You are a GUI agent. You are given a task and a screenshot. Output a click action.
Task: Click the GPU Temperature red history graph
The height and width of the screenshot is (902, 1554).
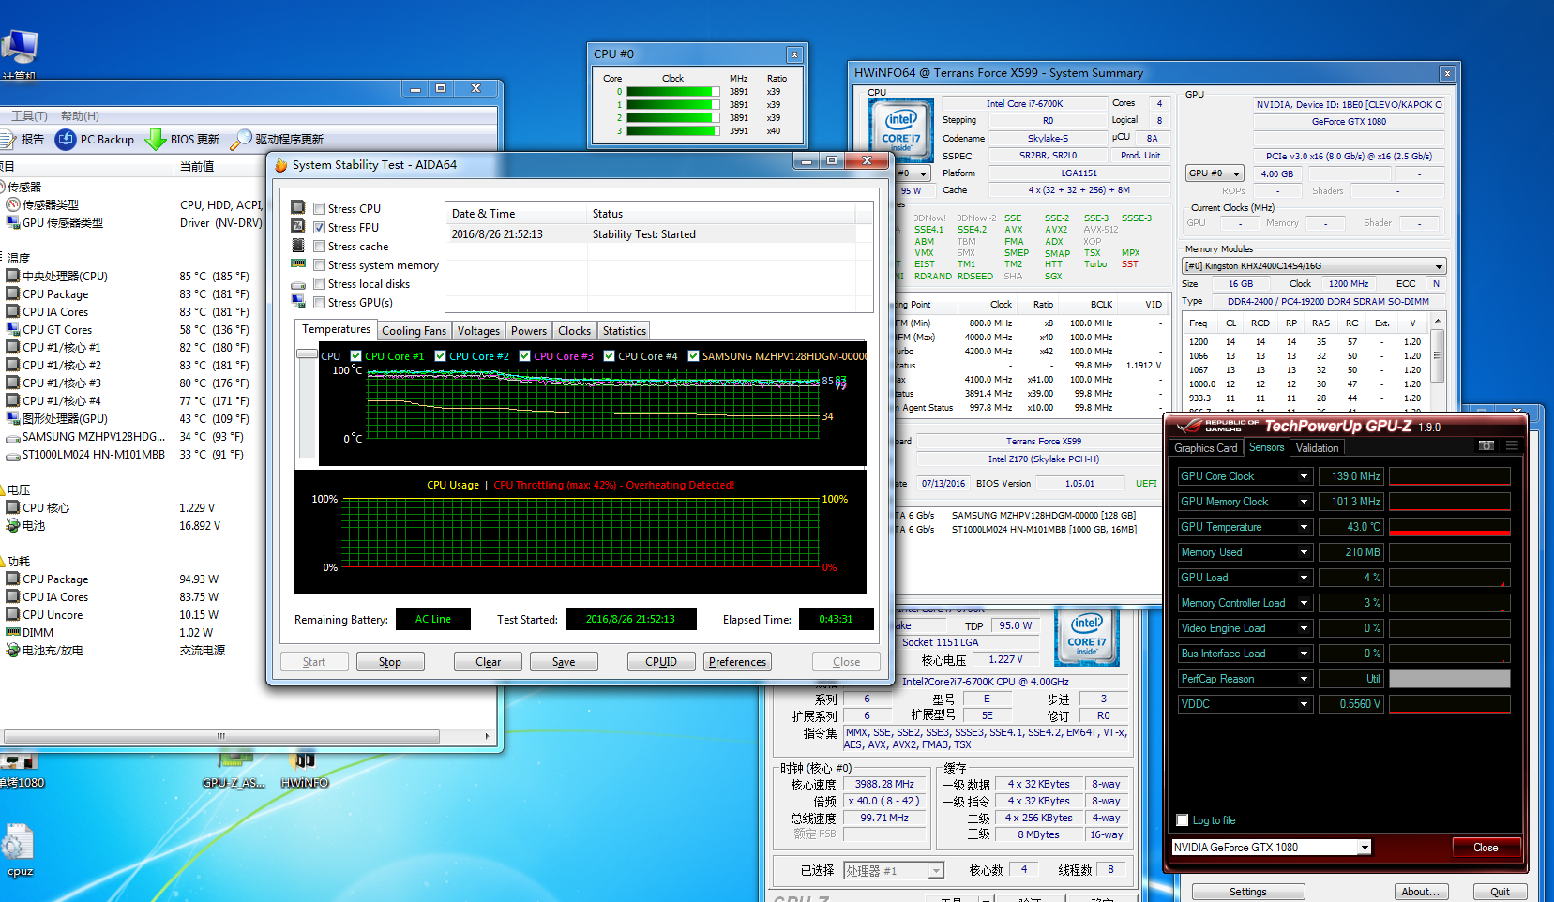click(1450, 527)
